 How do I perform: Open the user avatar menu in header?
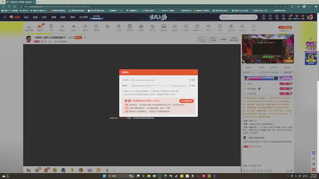coord(310,17)
